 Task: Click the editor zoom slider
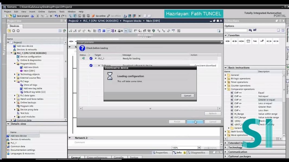pyautogui.click(x=210, y=148)
